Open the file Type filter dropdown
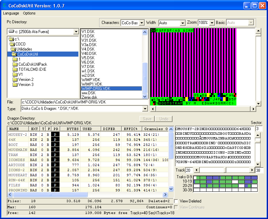 click(145, 108)
